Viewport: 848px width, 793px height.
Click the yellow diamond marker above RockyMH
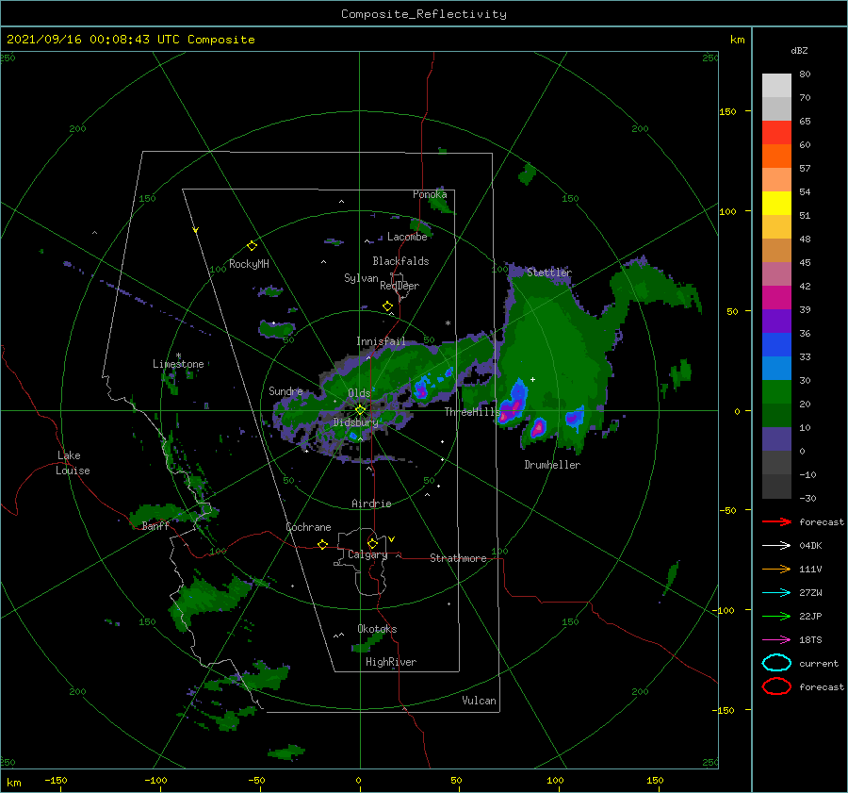[x=252, y=246]
